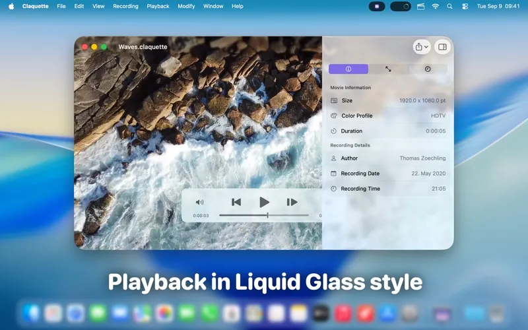The width and height of the screenshot is (528, 330).
Task: Click the step-forward frame icon
Action: click(x=292, y=202)
